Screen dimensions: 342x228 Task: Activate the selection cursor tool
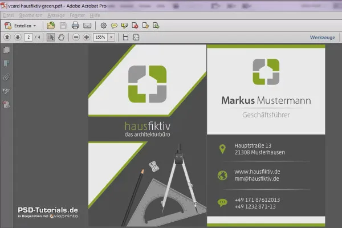coord(51,37)
